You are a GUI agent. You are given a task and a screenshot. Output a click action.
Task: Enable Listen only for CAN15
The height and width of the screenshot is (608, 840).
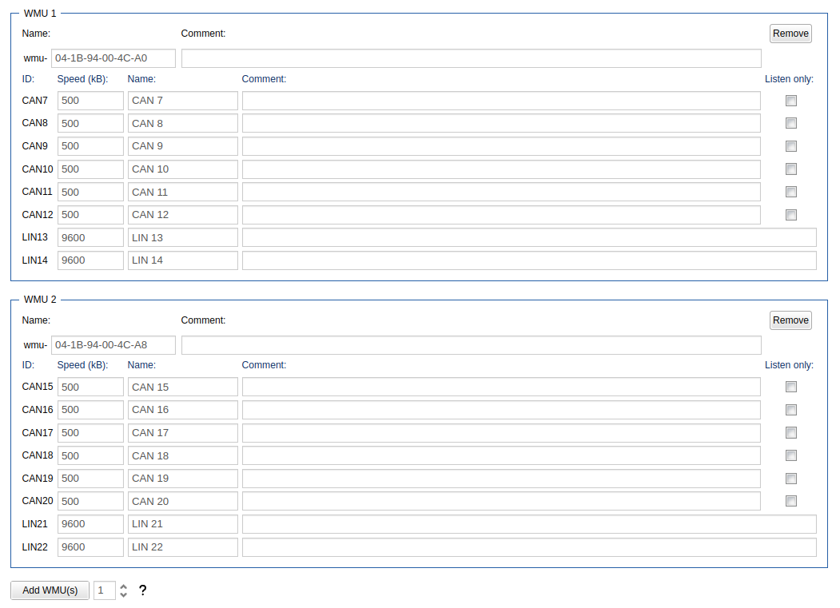point(791,387)
